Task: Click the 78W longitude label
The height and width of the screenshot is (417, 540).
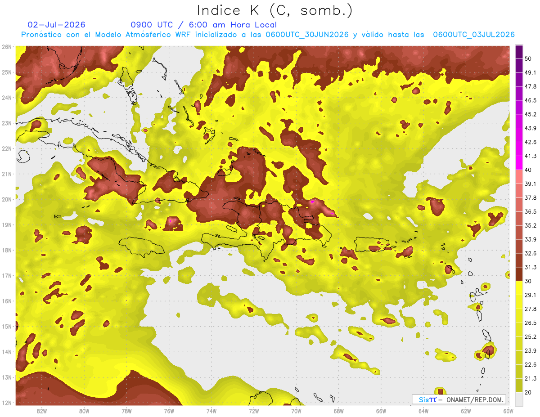Action: (x=126, y=411)
